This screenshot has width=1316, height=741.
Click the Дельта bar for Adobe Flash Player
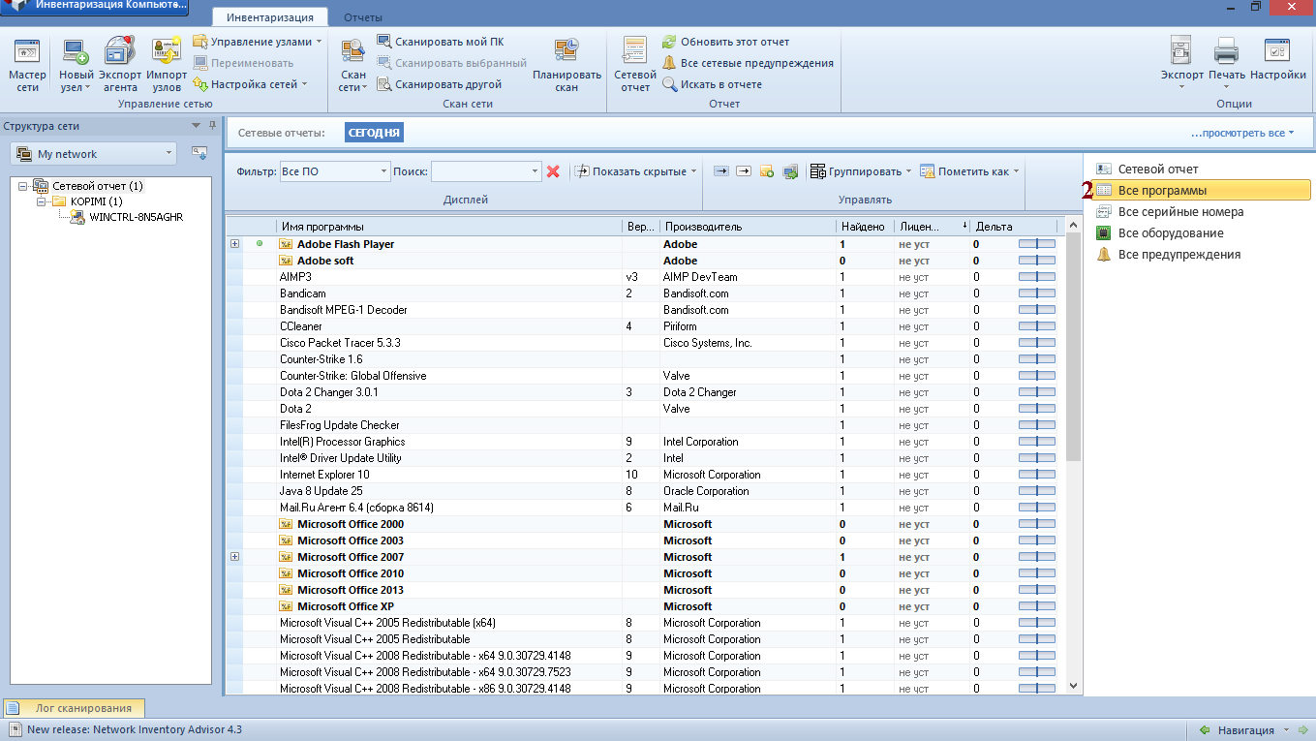[1037, 244]
